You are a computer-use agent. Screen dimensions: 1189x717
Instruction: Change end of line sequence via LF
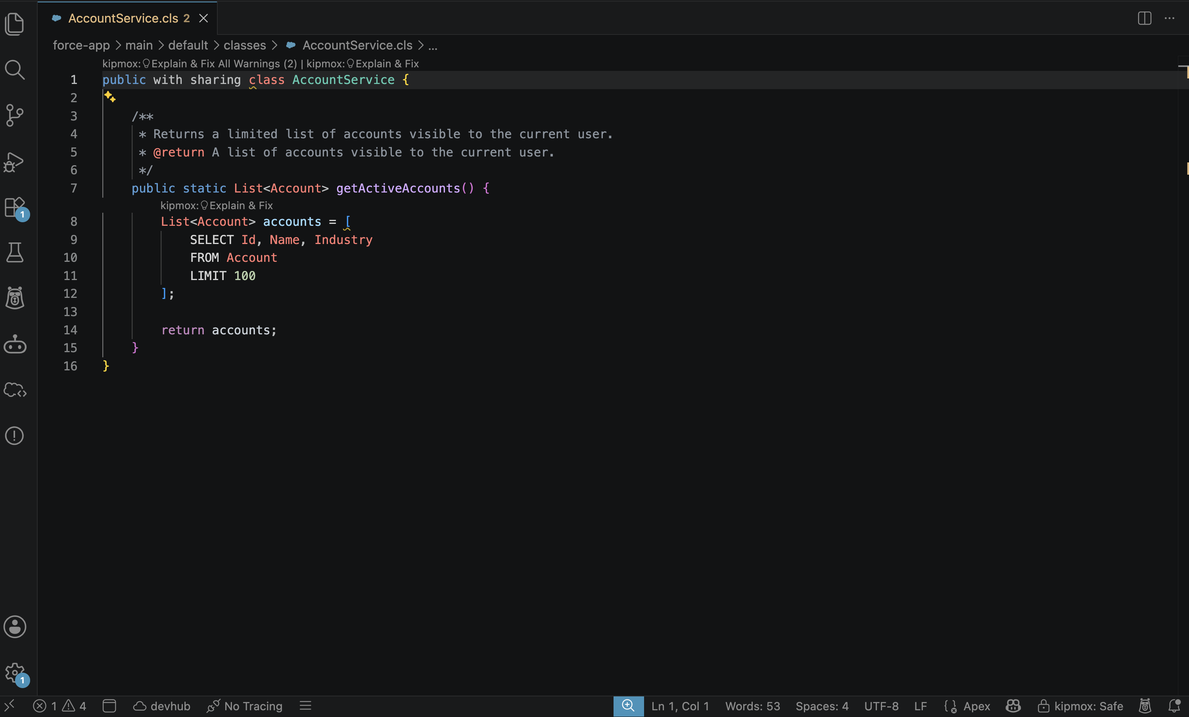(x=920, y=706)
